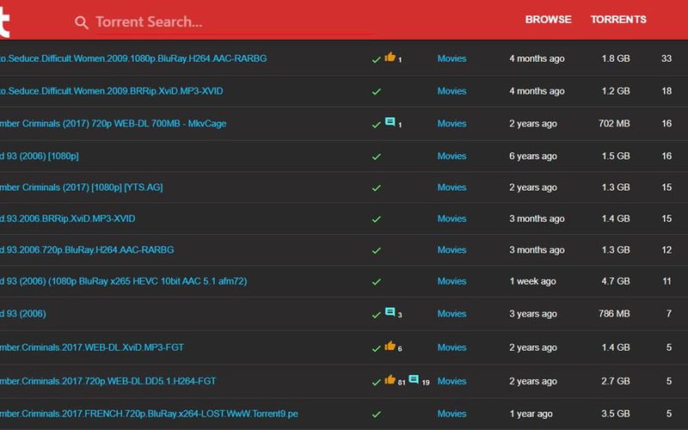This screenshot has width=688, height=430.
Task: Click the seed count '33'
Action: tap(666, 58)
